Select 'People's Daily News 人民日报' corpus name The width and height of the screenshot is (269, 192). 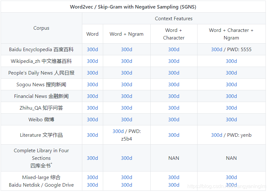coord(41,73)
